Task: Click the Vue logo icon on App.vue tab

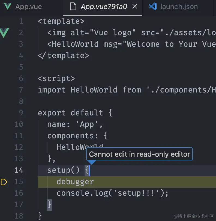Action: point(7,6)
